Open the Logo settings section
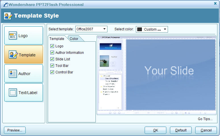This screenshot has width=220, height=136. point(24,35)
